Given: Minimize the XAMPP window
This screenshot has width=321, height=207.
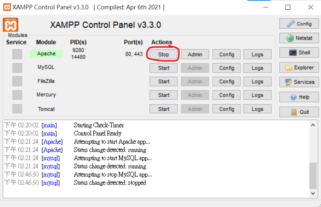Looking at the screenshot, I should pyautogui.click(x=265, y=7).
